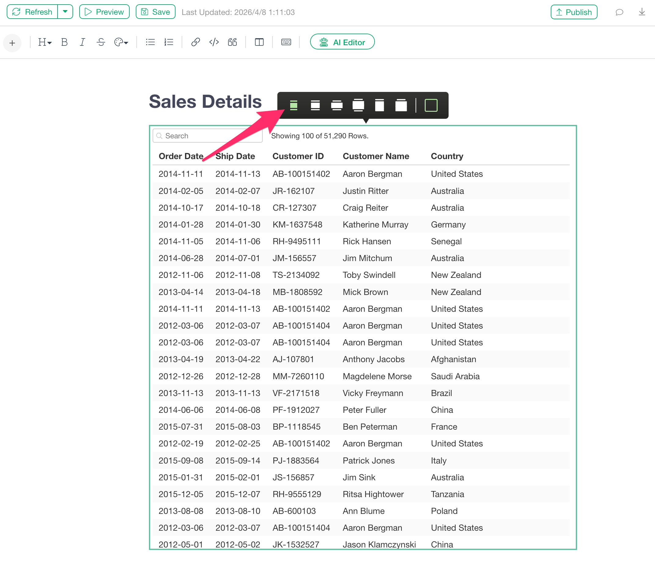This screenshot has height=571, width=655.
Task: Click the keyboard shortcuts icon
Action: 286,42
